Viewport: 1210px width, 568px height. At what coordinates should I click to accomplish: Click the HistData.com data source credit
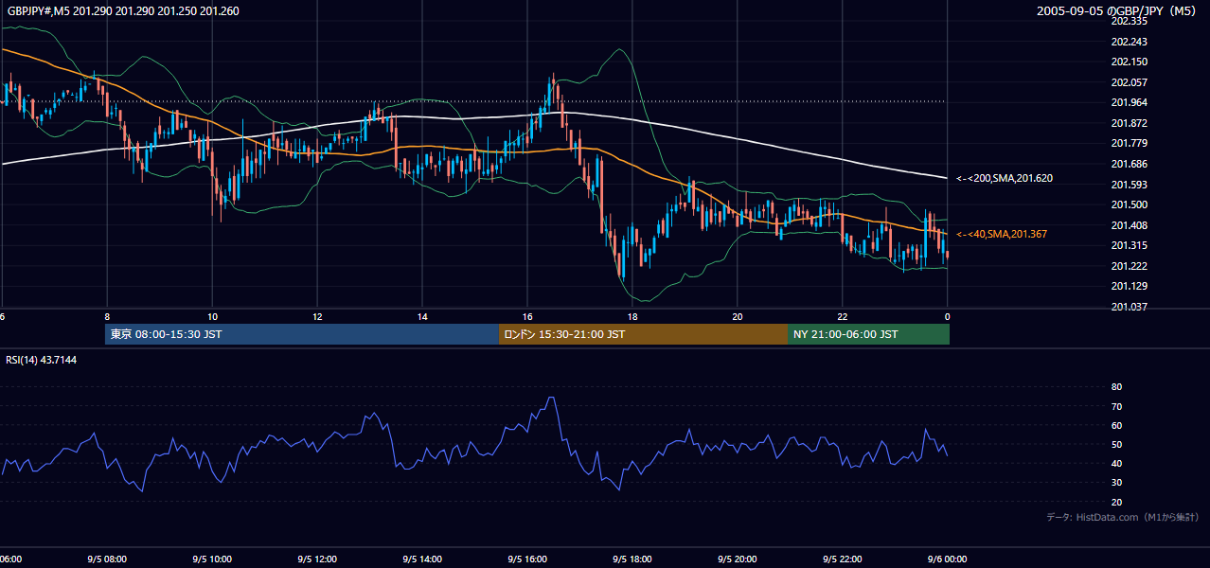(x=1123, y=517)
